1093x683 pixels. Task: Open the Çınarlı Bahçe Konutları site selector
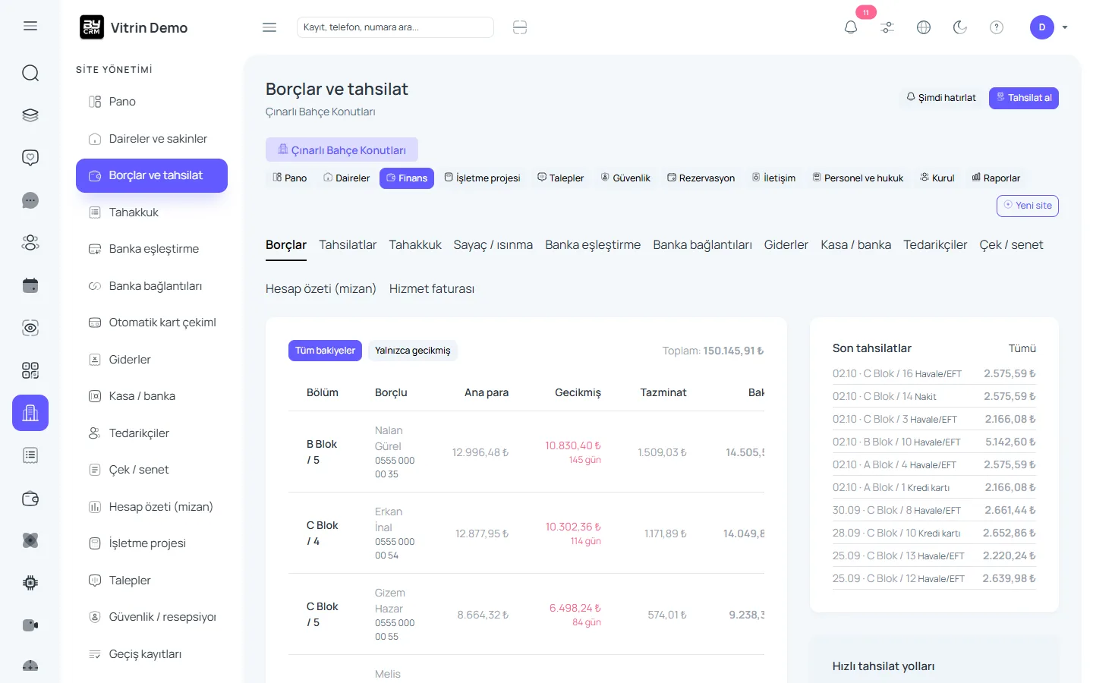(342, 150)
